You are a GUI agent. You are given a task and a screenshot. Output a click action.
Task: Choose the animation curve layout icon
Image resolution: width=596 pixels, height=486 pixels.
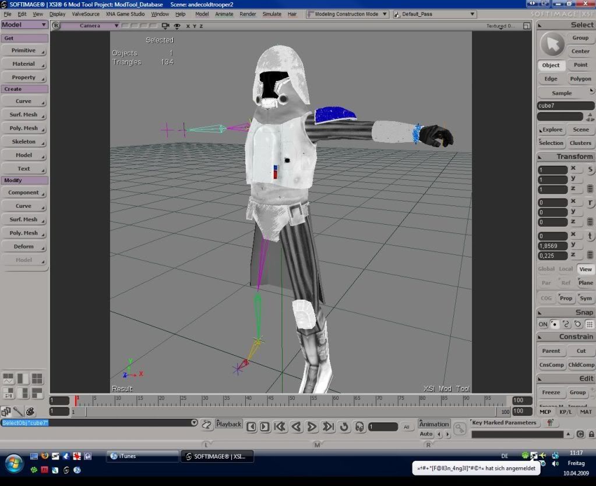(8, 378)
